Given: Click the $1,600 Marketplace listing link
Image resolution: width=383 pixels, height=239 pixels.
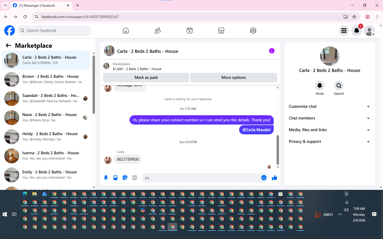Looking at the screenshot, I should click(x=137, y=69).
